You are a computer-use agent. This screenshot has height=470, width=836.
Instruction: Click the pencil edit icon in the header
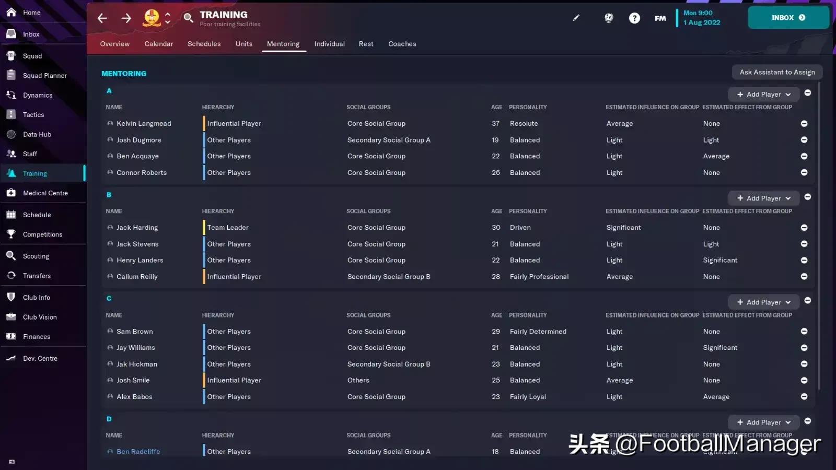tap(576, 18)
